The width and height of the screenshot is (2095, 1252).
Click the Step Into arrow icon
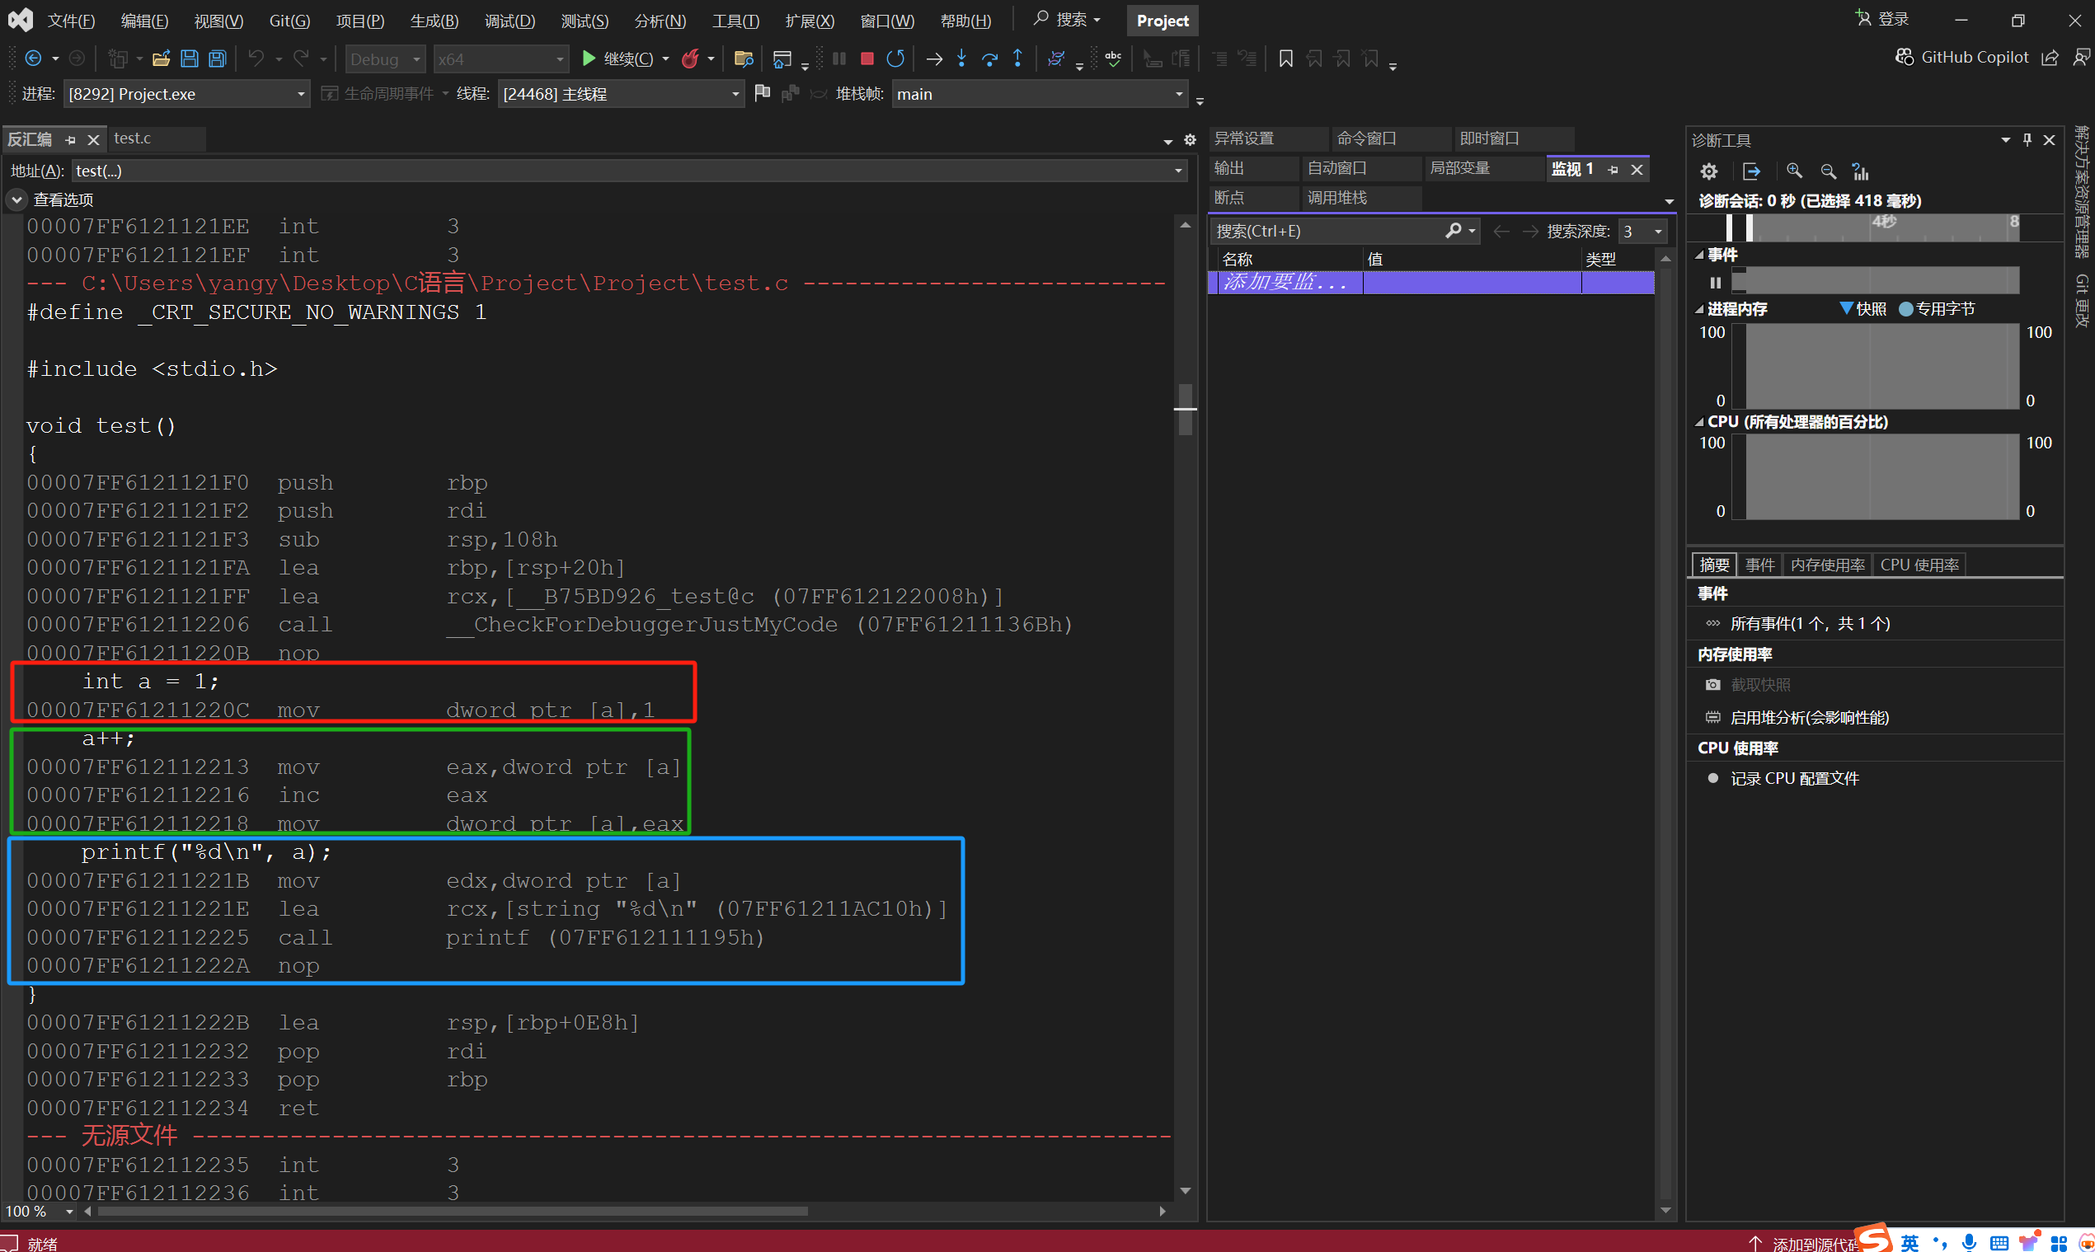(x=962, y=59)
